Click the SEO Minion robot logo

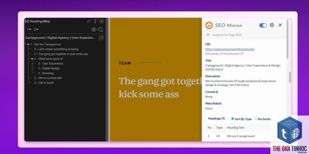click(x=209, y=25)
